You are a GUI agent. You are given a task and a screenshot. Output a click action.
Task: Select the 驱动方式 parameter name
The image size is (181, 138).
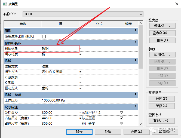point(11,88)
